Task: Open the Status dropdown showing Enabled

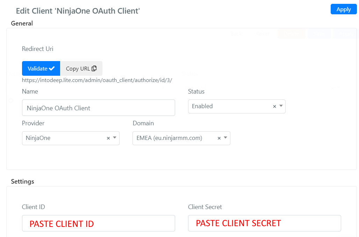Action: (237, 106)
